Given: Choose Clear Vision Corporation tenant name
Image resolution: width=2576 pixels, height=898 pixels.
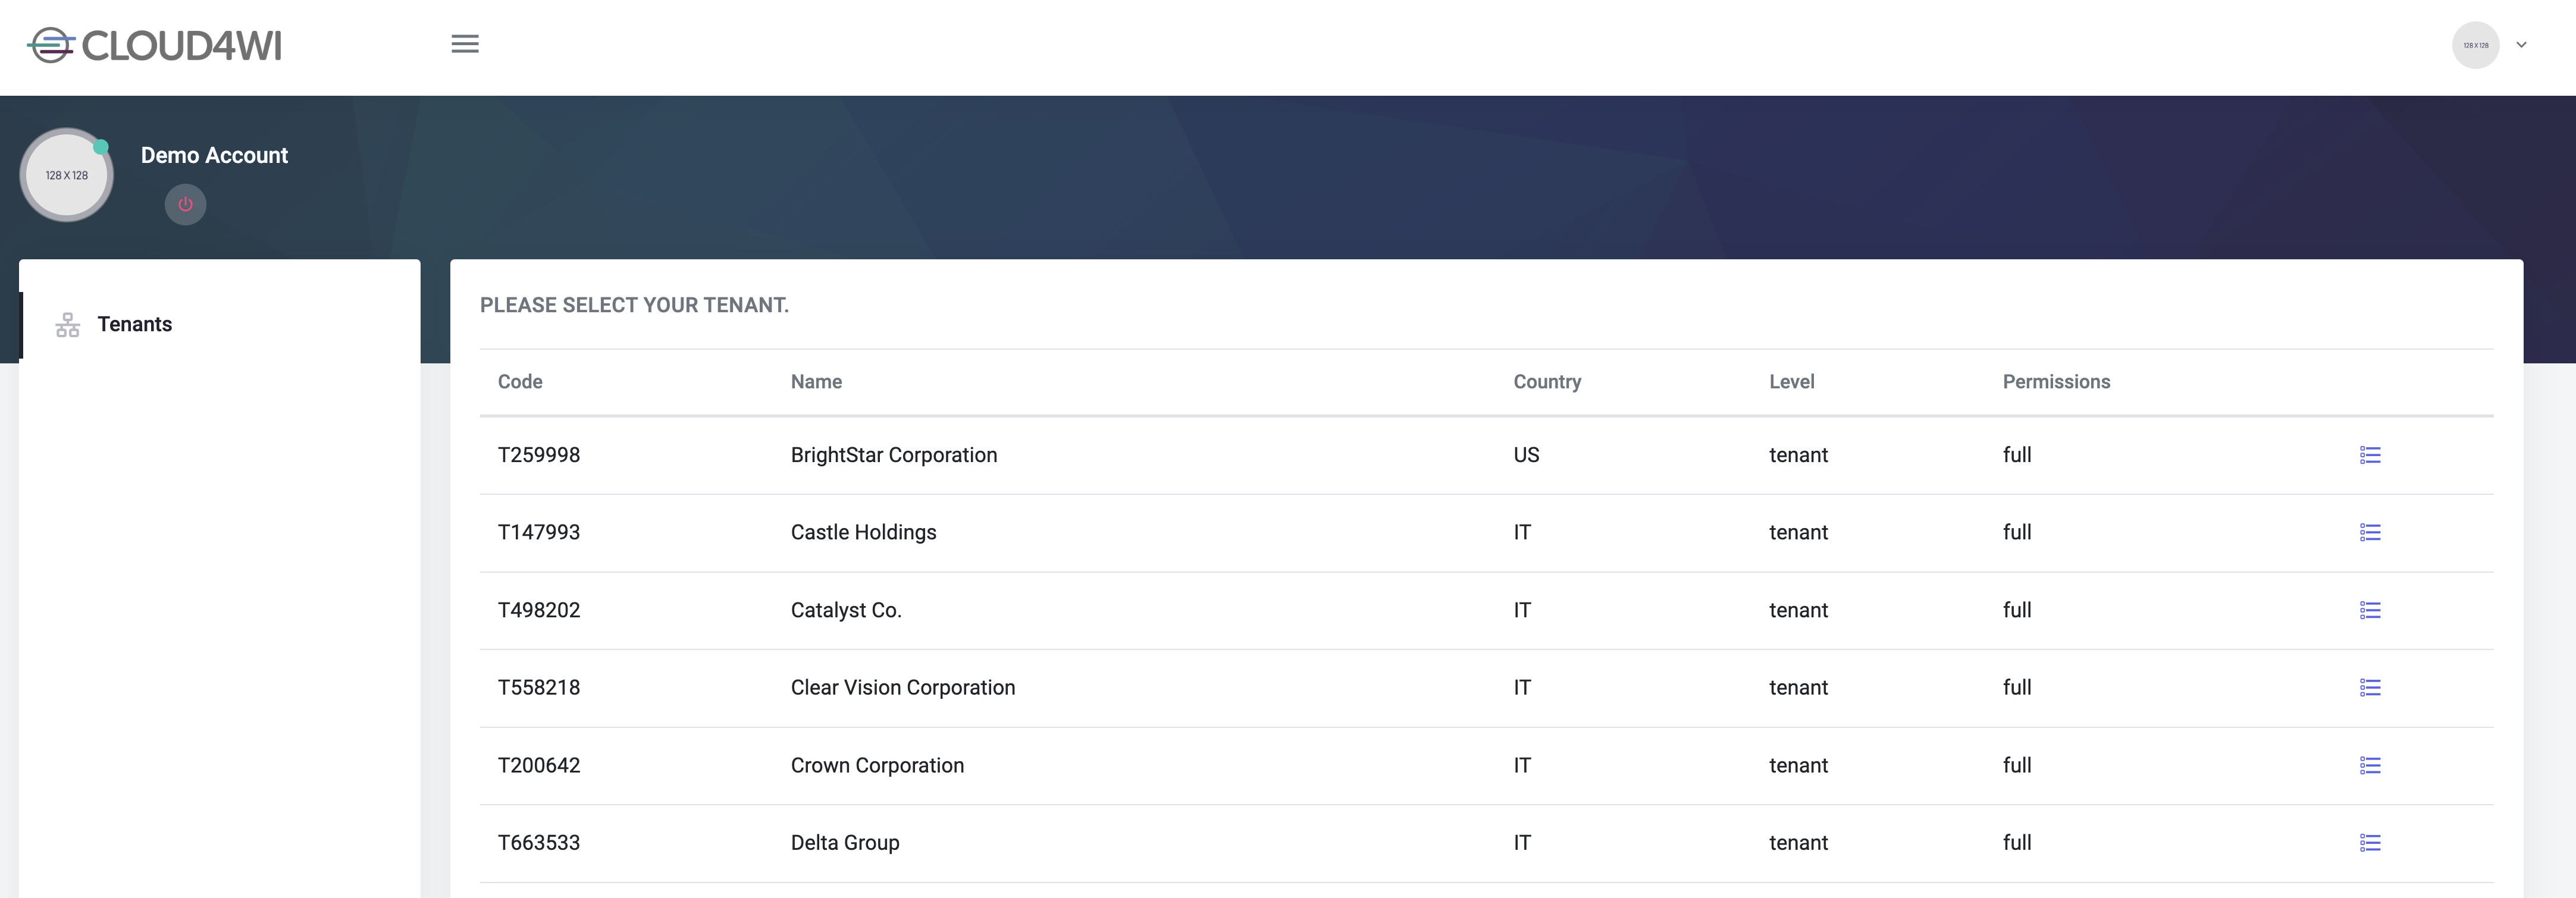Looking at the screenshot, I should 903,688.
